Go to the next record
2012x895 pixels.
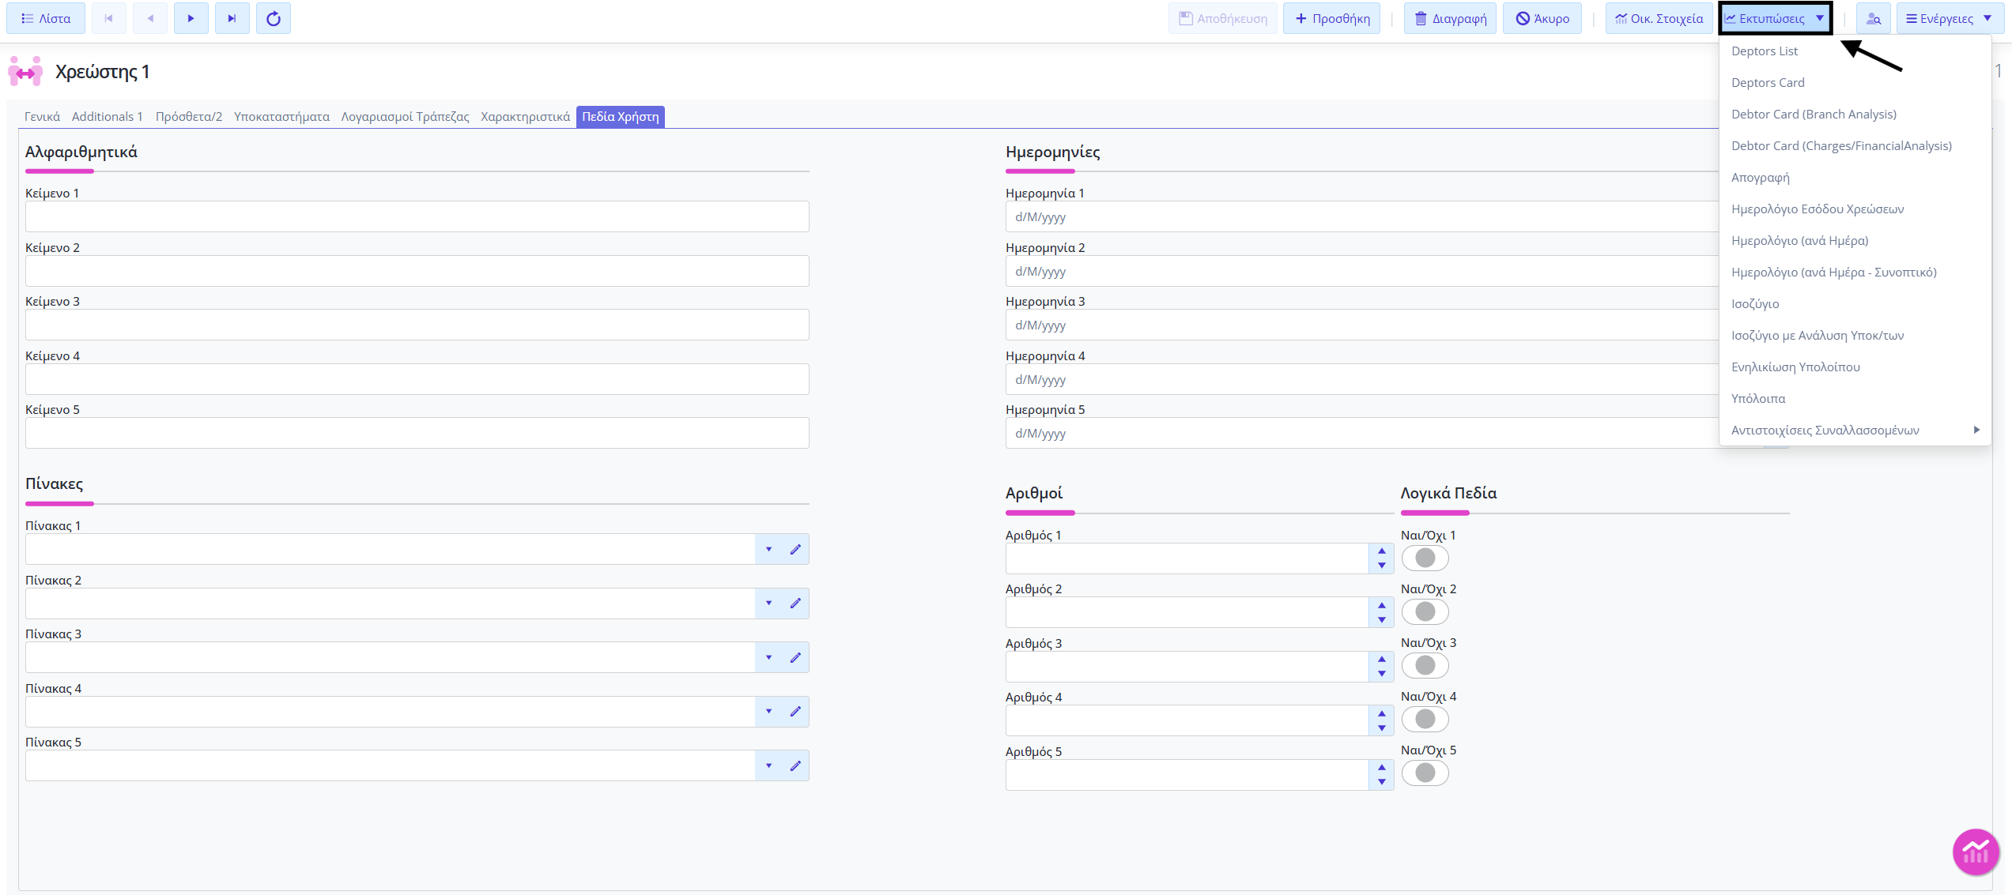(191, 18)
